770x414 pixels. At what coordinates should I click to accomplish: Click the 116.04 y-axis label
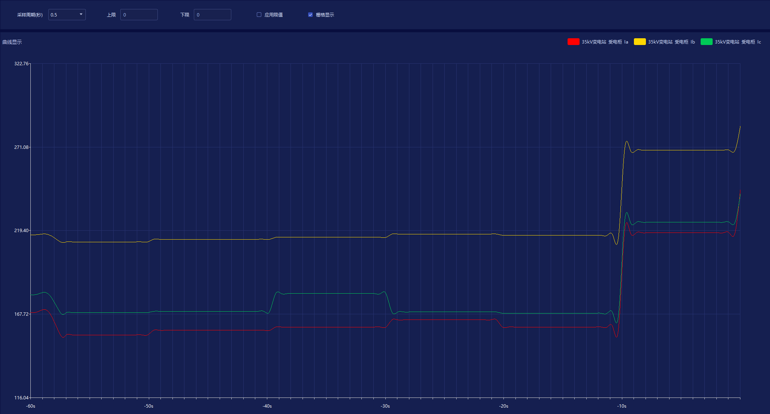[x=21, y=397]
